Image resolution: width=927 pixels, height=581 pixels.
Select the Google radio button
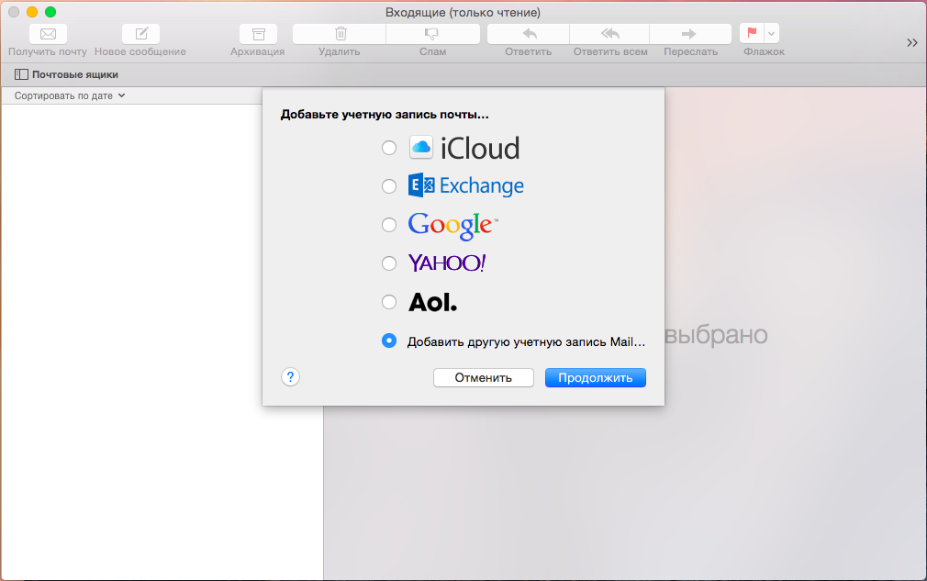(x=389, y=225)
